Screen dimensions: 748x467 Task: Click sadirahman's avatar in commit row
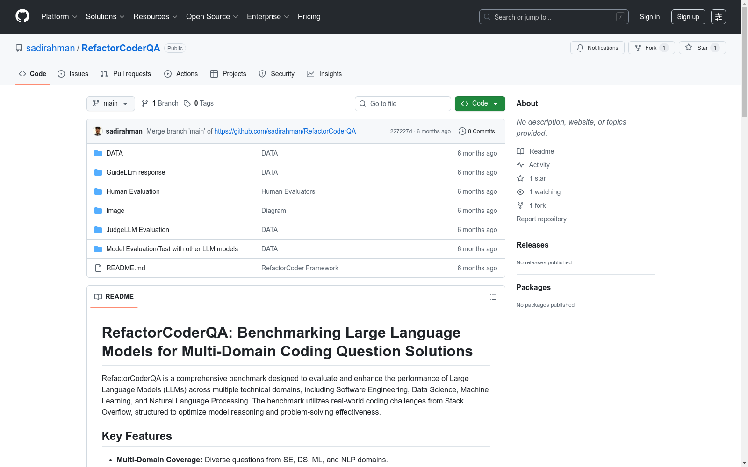pyautogui.click(x=98, y=131)
